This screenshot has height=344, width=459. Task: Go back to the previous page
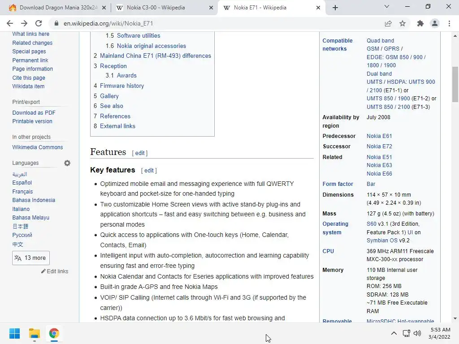point(10,23)
